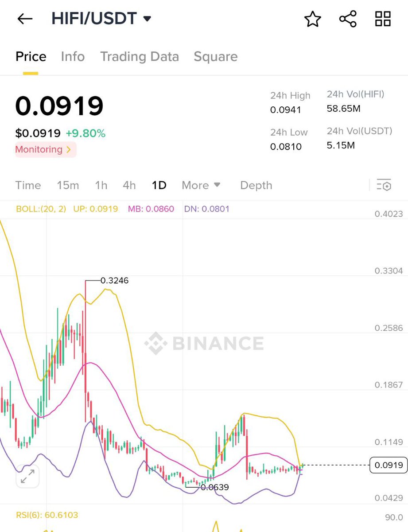Click the current price tag 0.0919 on axis
Screen dimensions: 408x532
[x=389, y=465]
